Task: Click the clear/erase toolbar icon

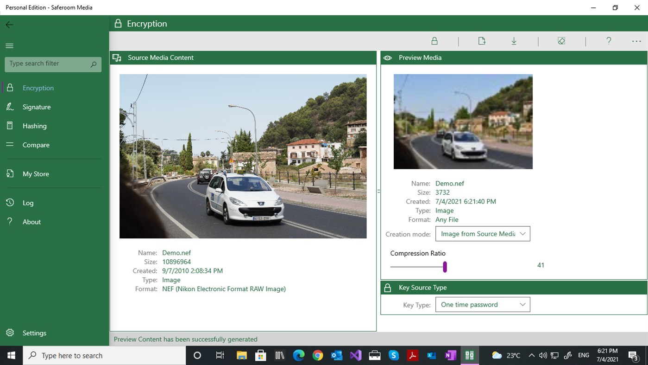Action: click(x=561, y=41)
